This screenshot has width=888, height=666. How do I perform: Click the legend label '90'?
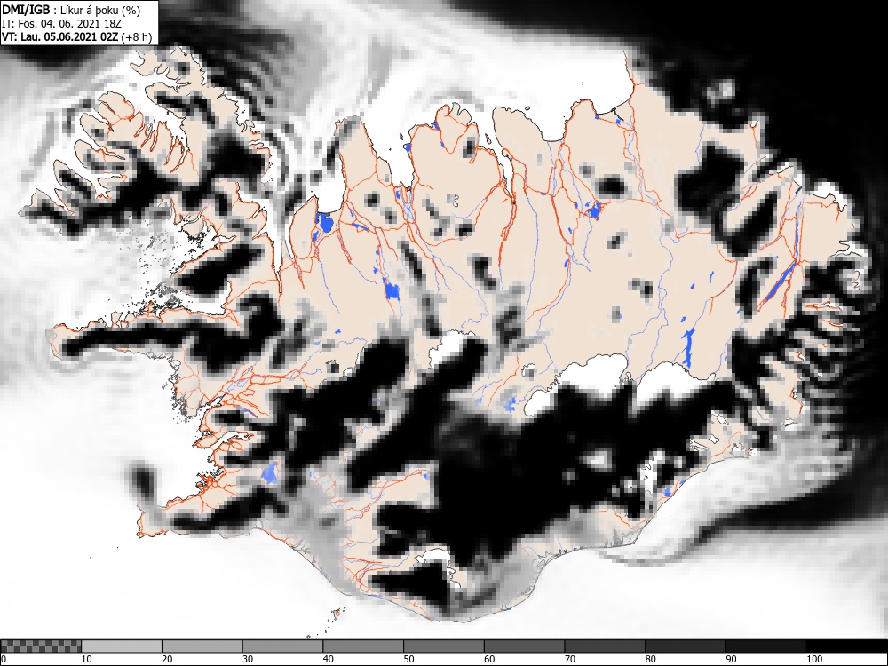[730, 659]
